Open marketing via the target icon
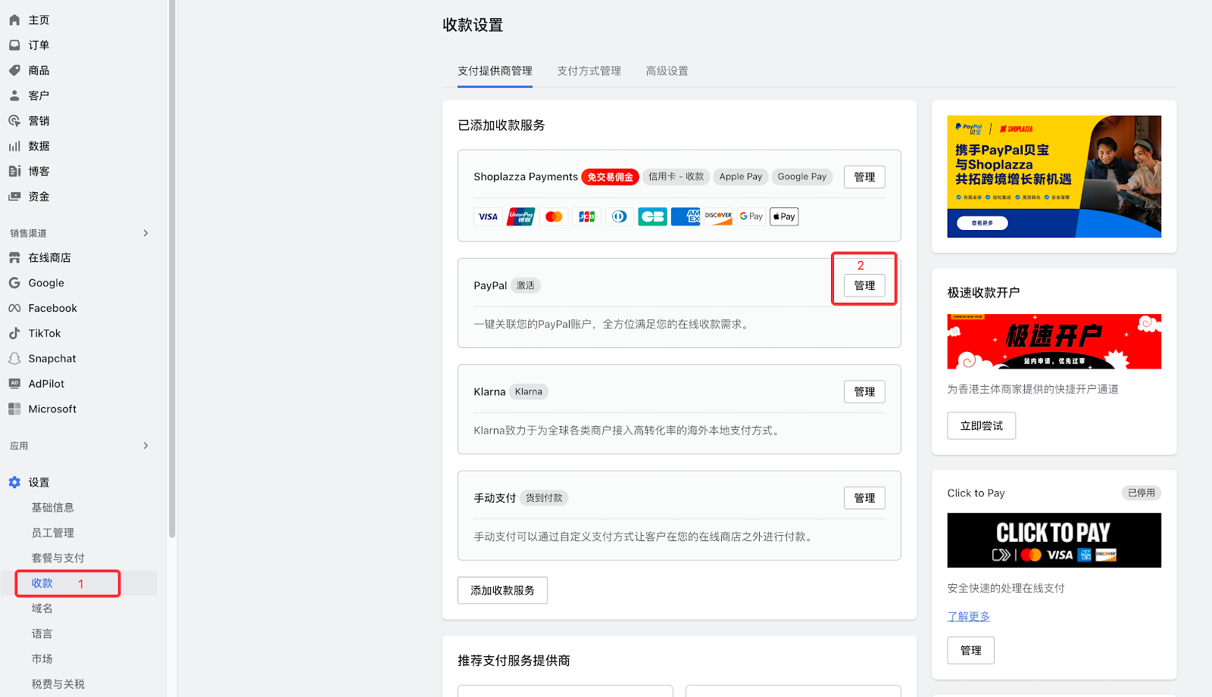 14,121
